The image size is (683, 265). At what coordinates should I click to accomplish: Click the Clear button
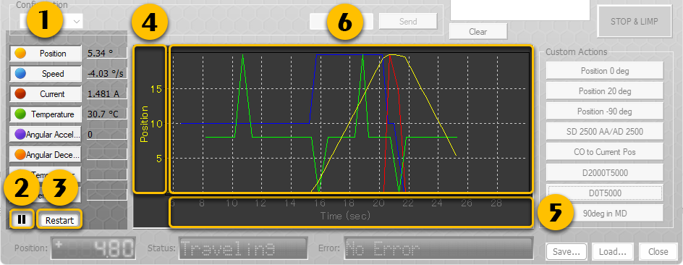pyautogui.click(x=478, y=31)
